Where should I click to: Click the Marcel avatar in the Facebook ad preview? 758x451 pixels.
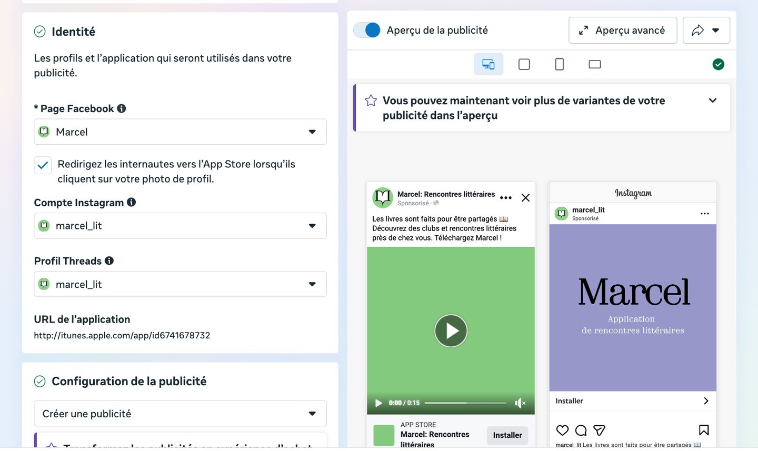pos(383,198)
